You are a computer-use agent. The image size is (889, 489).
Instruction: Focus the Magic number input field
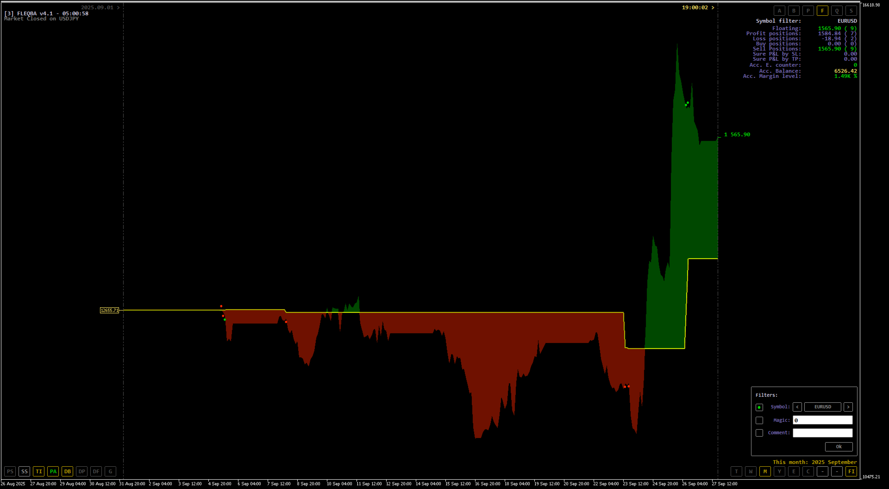(823, 420)
